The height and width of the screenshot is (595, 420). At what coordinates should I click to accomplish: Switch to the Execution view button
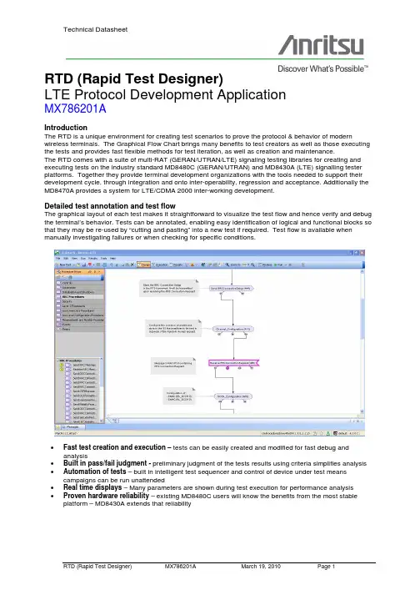[161, 265]
